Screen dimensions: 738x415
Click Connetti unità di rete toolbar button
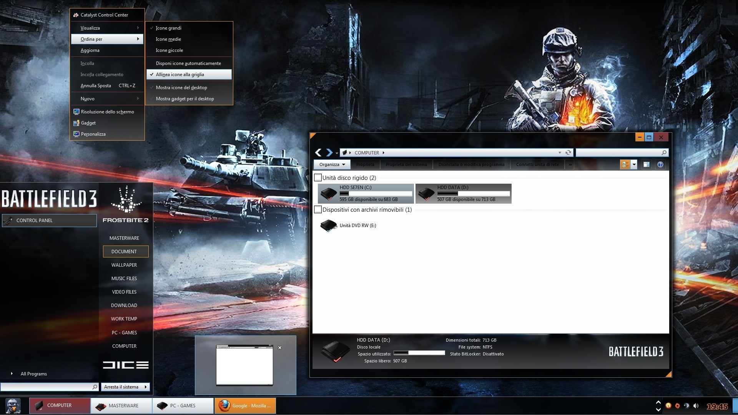tap(537, 164)
